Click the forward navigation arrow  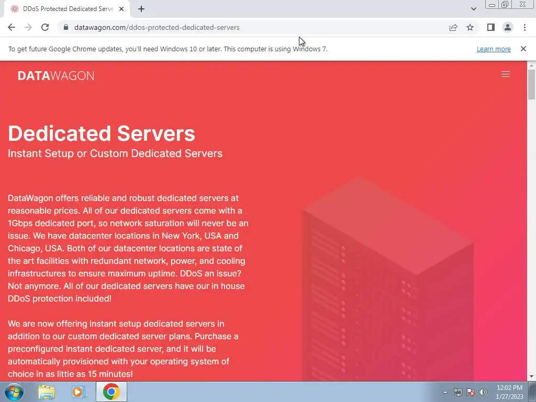pos(28,27)
